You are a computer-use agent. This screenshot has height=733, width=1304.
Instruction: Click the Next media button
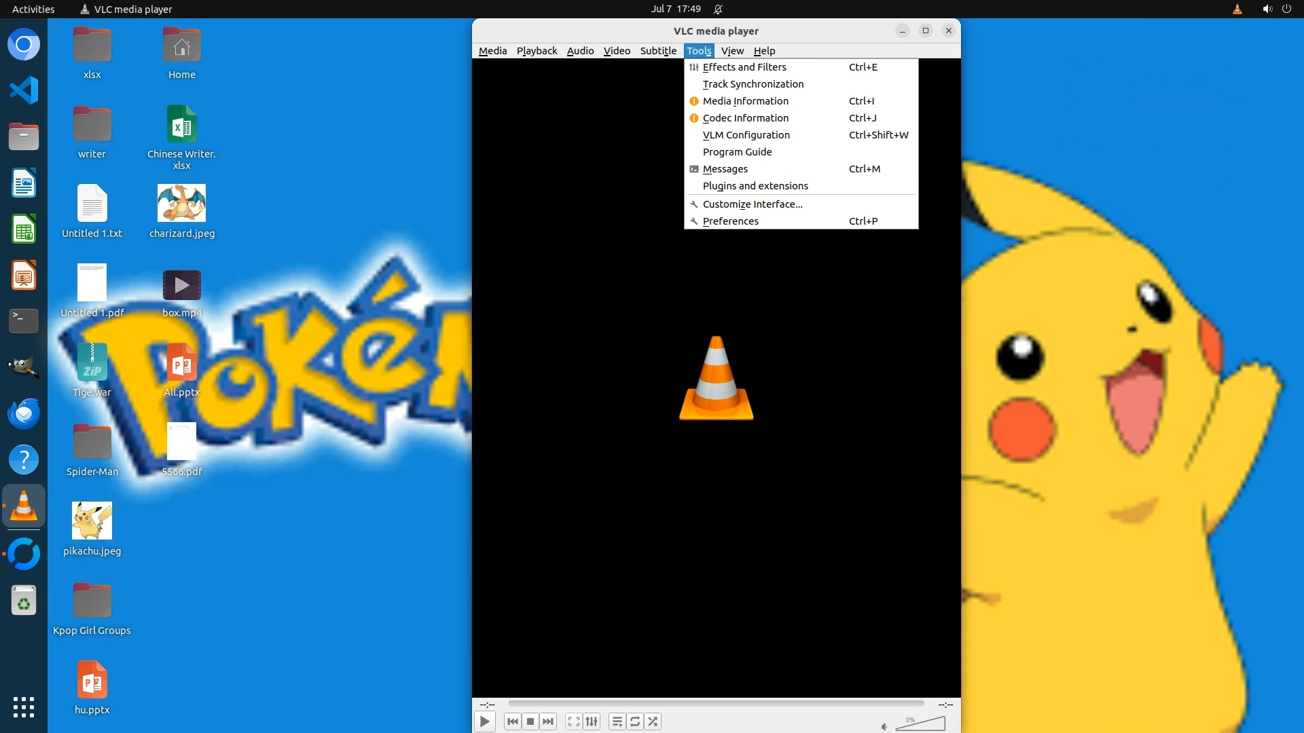[x=548, y=721]
